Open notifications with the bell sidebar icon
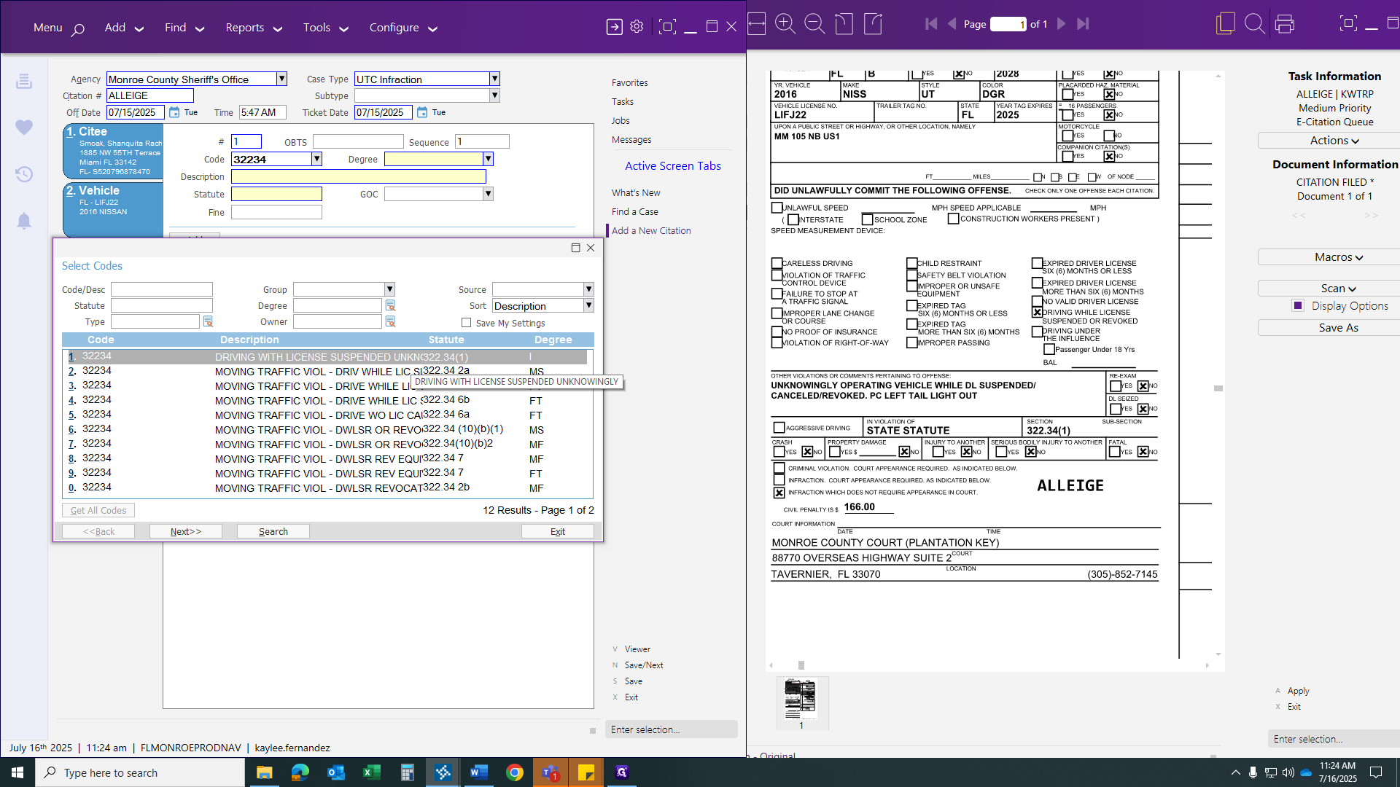The height and width of the screenshot is (787, 1400). (24, 221)
